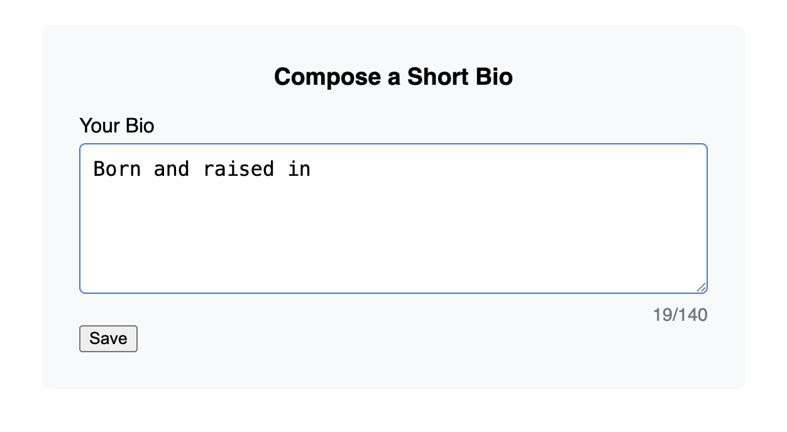The width and height of the screenshot is (787, 432).
Task: Click the bottom edge of the bio textarea
Action: (x=393, y=293)
